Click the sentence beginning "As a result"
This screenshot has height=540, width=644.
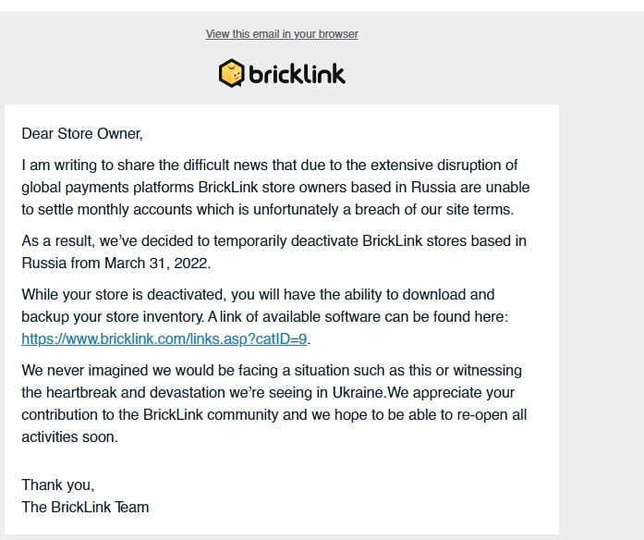[273, 252]
